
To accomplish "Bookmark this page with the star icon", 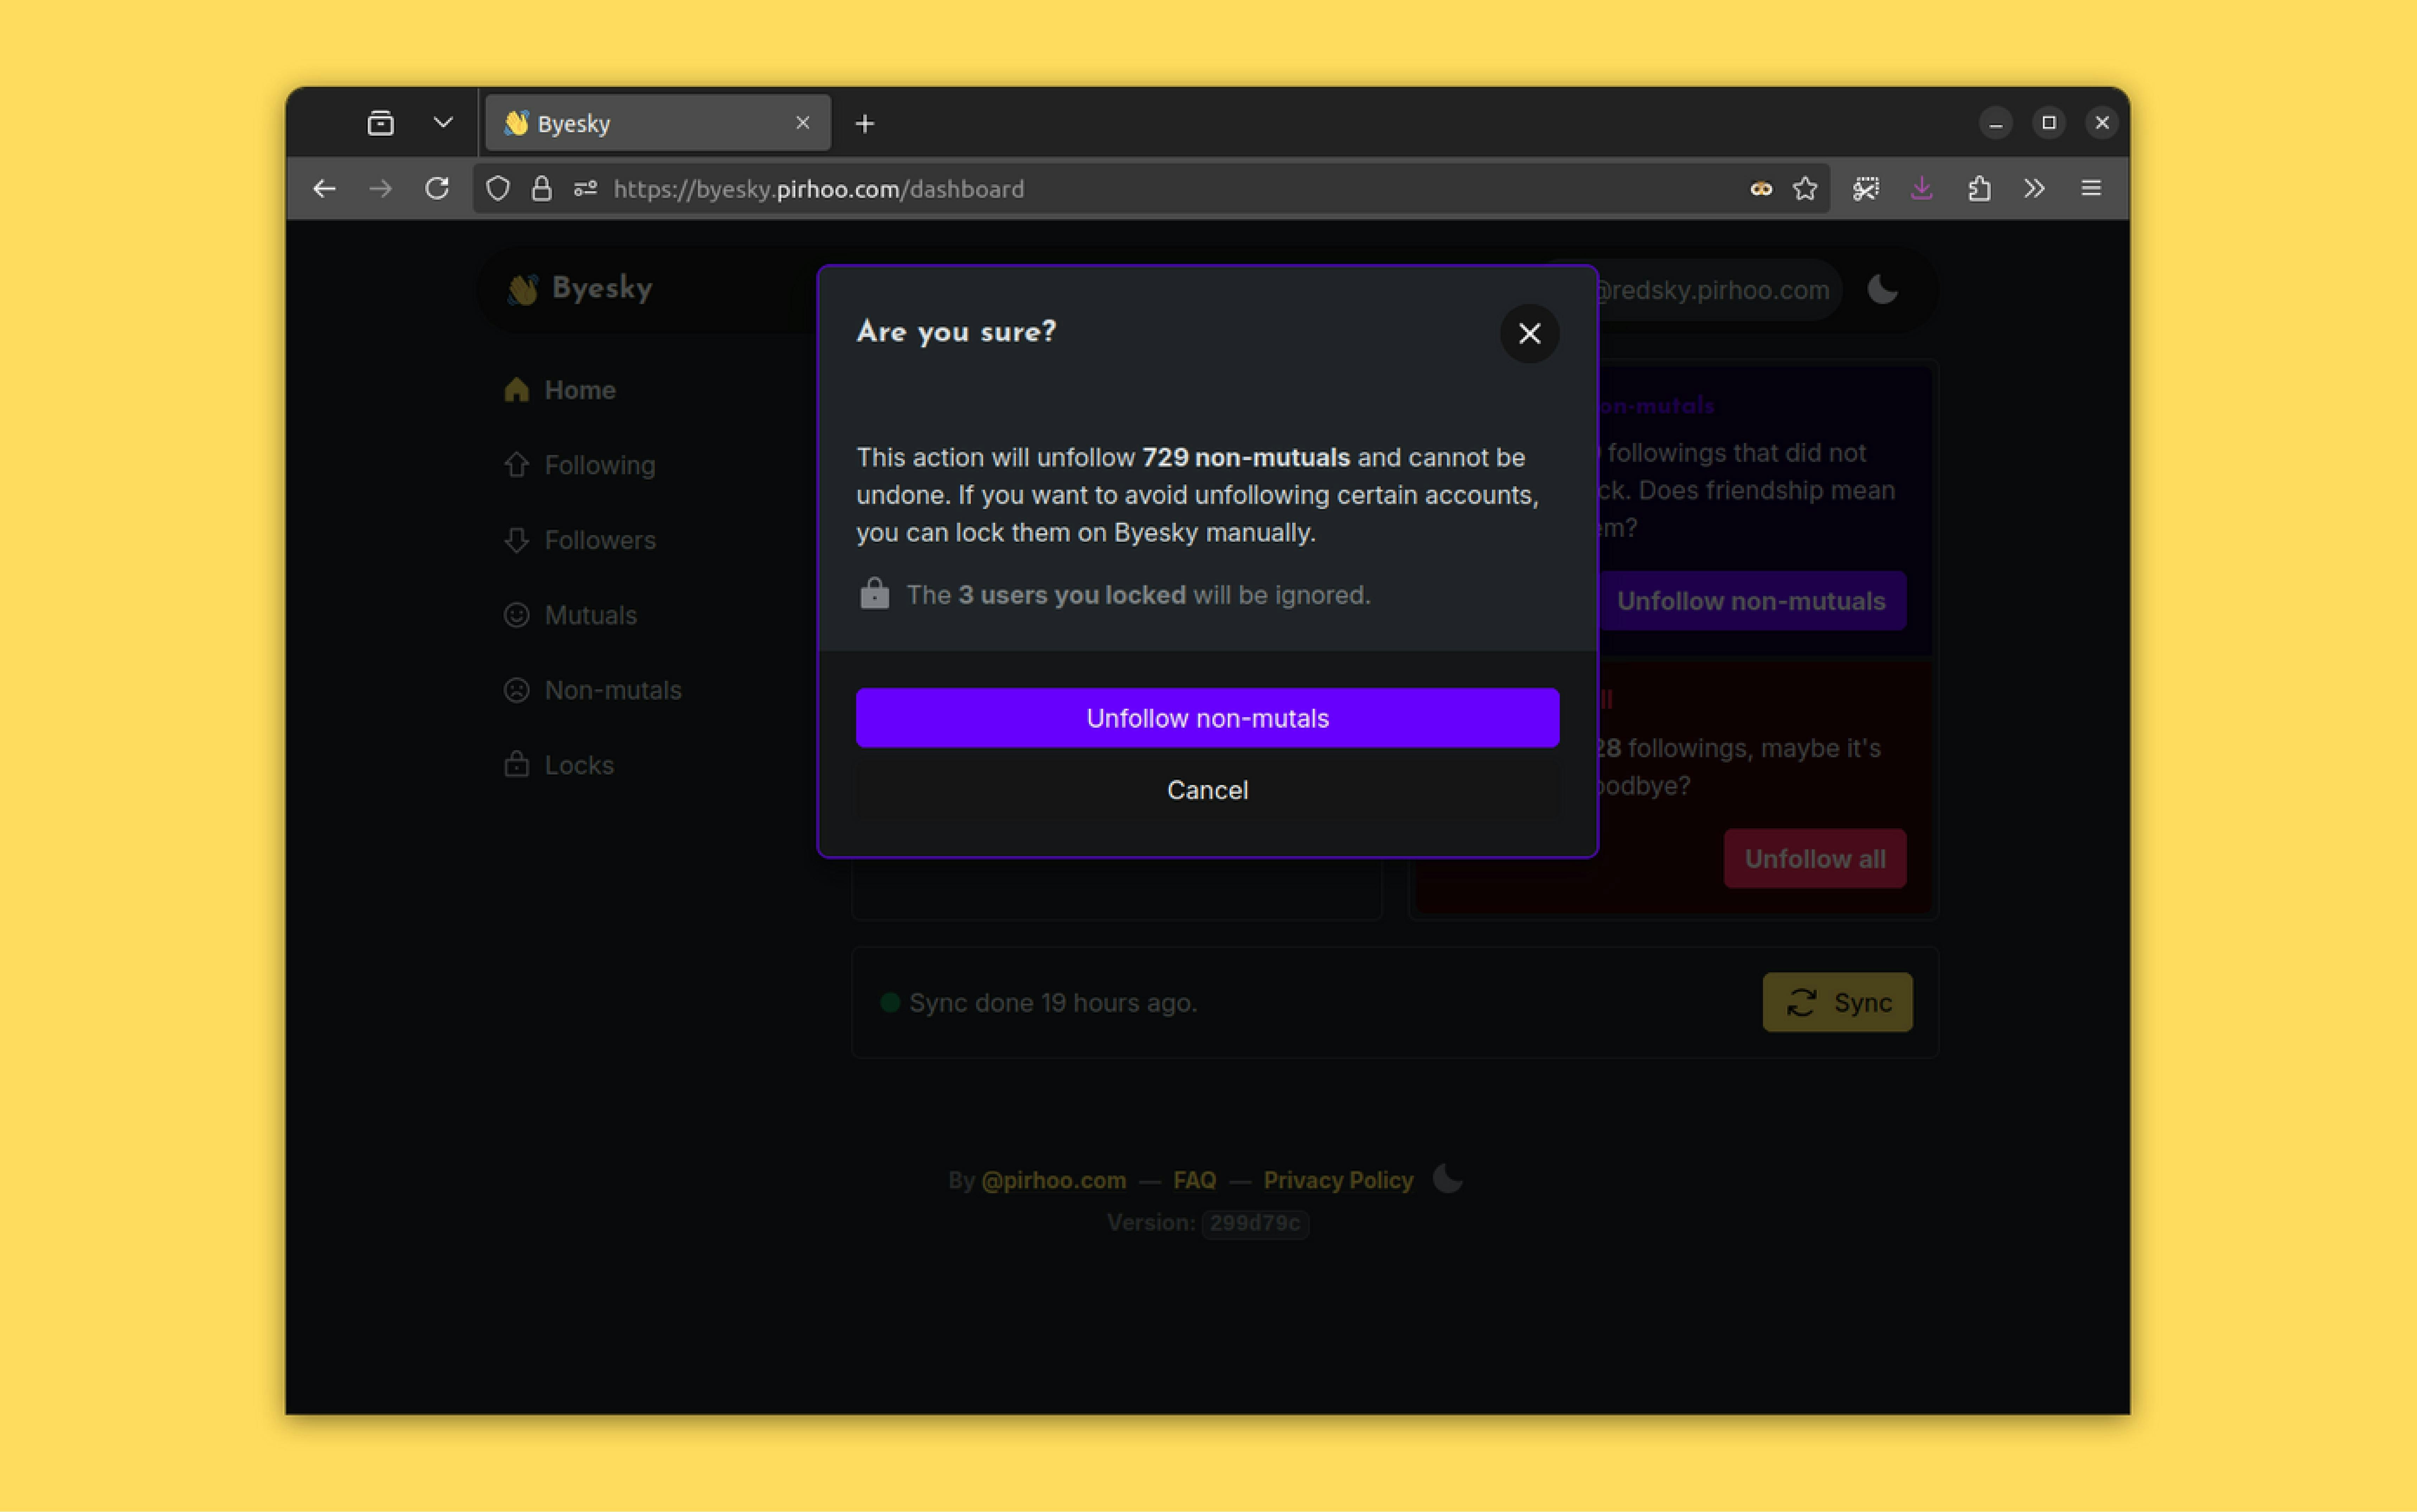I will point(1805,188).
